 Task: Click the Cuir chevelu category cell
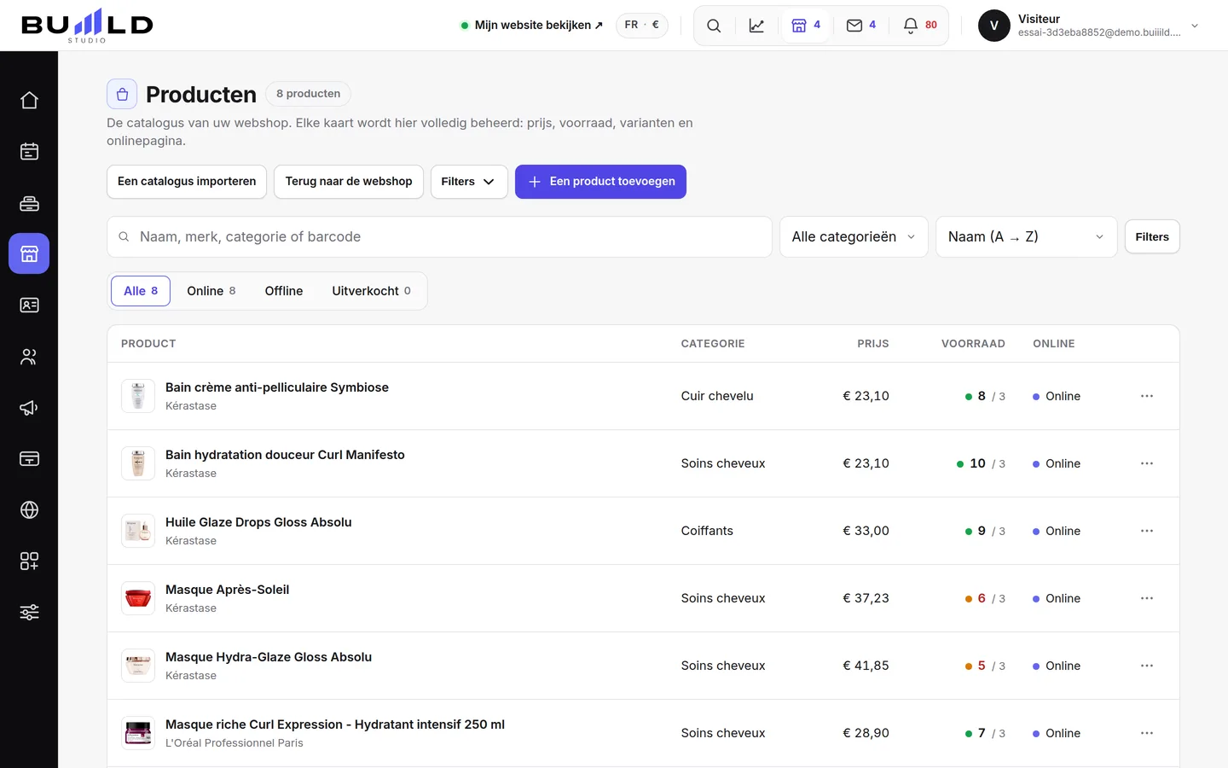pyautogui.click(x=717, y=396)
